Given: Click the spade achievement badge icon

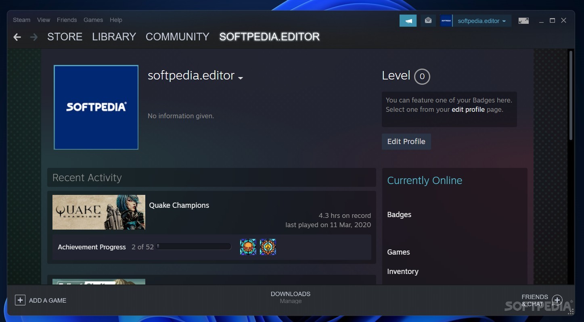Looking at the screenshot, I should pyautogui.click(x=268, y=247).
